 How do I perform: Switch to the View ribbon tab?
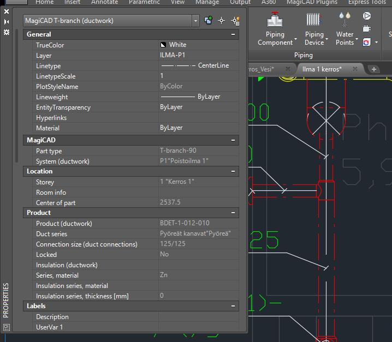(178, 2)
